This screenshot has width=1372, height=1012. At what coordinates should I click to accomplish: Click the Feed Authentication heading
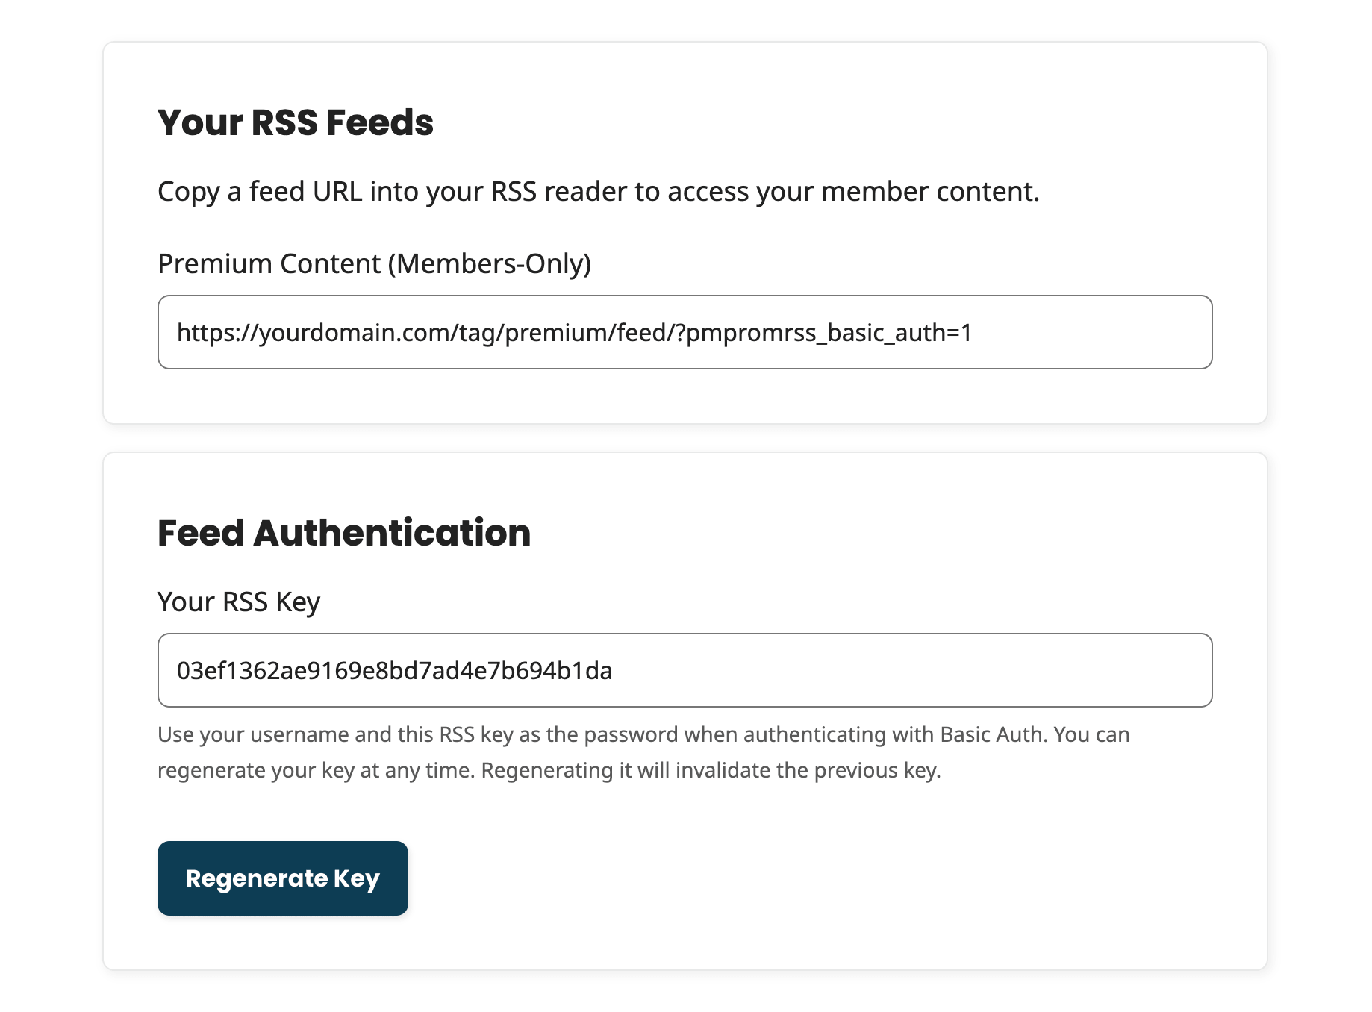343,532
